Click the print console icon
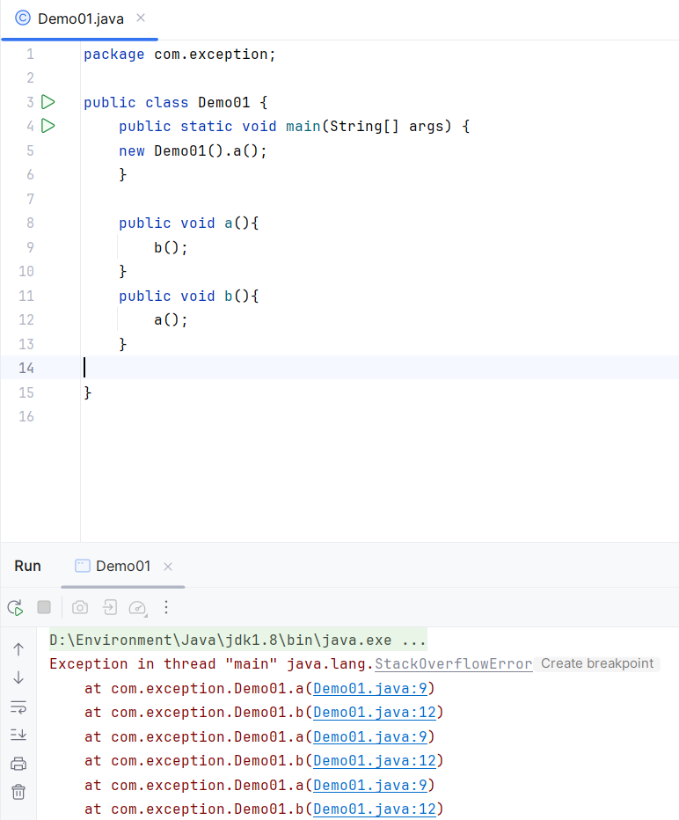 pyautogui.click(x=18, y=764)
